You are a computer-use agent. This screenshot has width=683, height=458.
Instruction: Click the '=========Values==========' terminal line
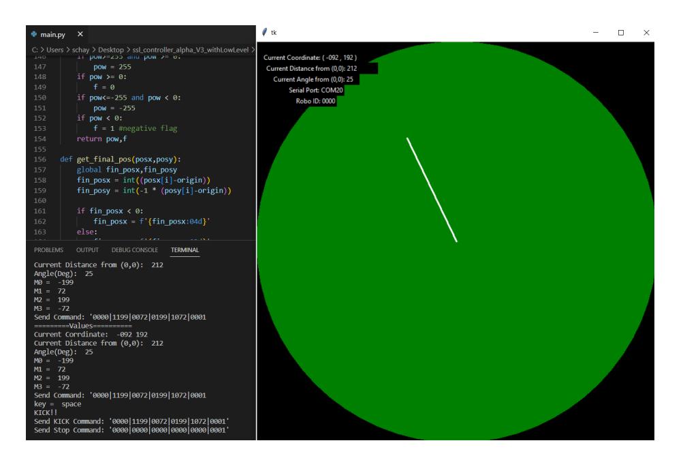pos(83,326)
